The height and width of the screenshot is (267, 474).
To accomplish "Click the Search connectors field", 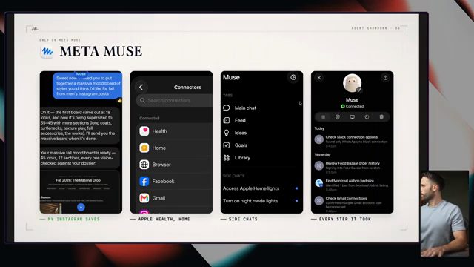I will [175, 101].
